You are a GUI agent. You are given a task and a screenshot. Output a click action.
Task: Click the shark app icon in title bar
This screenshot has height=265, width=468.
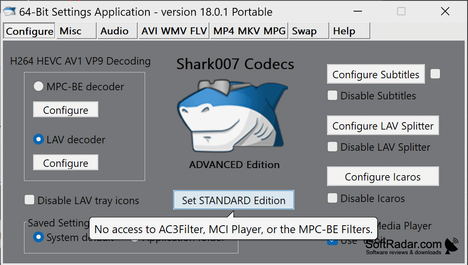click(x=9, y=12)
